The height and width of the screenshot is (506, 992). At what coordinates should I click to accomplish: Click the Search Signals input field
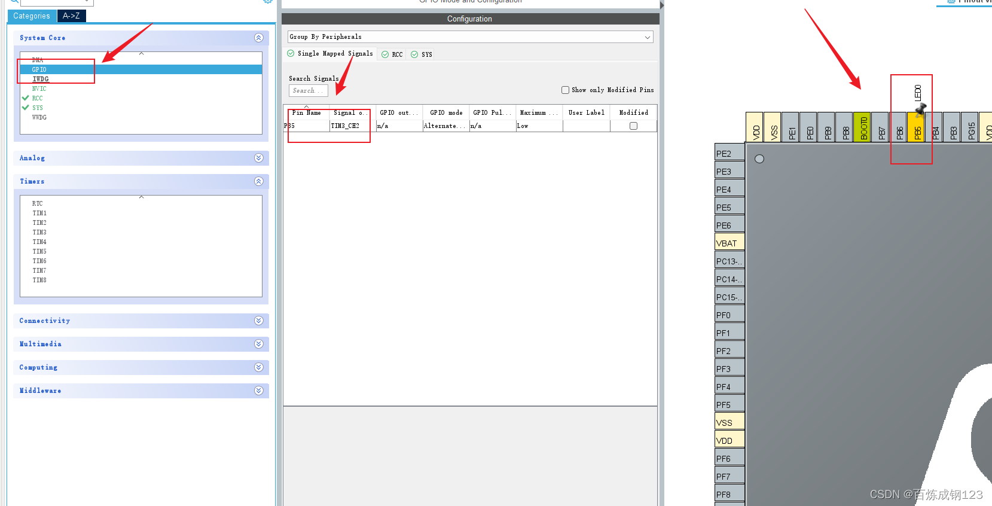309,90
